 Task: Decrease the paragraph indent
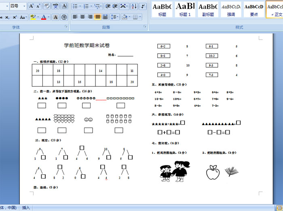coord(108,6)
